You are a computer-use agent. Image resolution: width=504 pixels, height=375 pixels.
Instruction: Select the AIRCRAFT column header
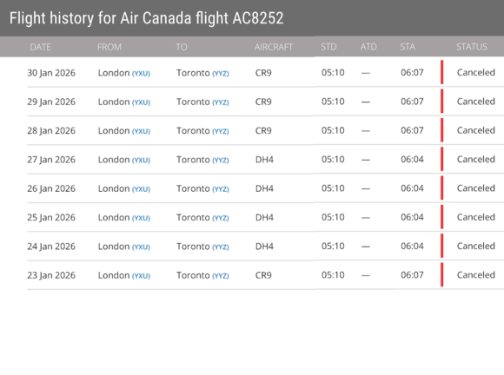click(274, 47)
